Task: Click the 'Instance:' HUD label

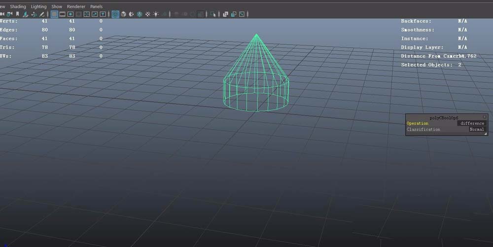Action: tap(415, 38)
